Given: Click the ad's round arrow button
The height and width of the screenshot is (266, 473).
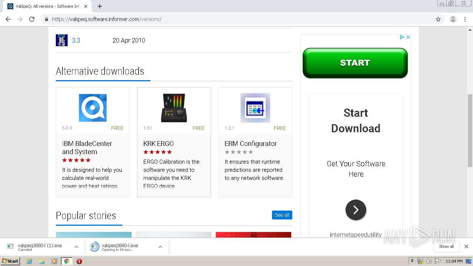Looking at the screenshot, I should pyautogui.click(x=356, y=210).
